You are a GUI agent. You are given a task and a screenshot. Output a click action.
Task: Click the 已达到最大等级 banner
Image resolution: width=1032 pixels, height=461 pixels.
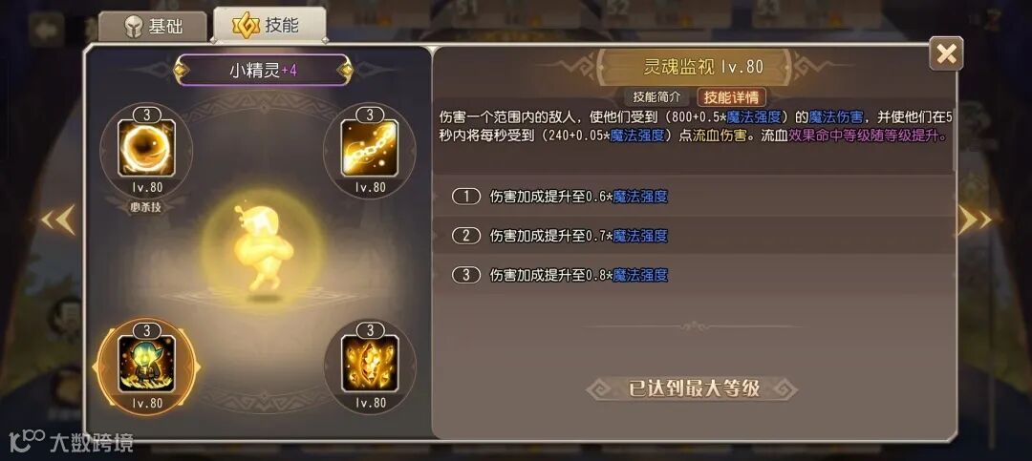tap(692, 388)
